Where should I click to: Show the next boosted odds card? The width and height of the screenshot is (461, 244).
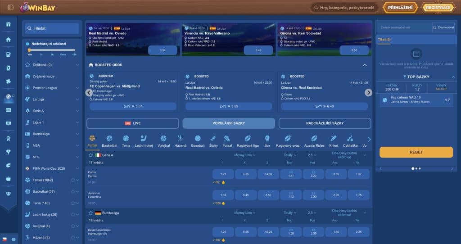(368, 93)
